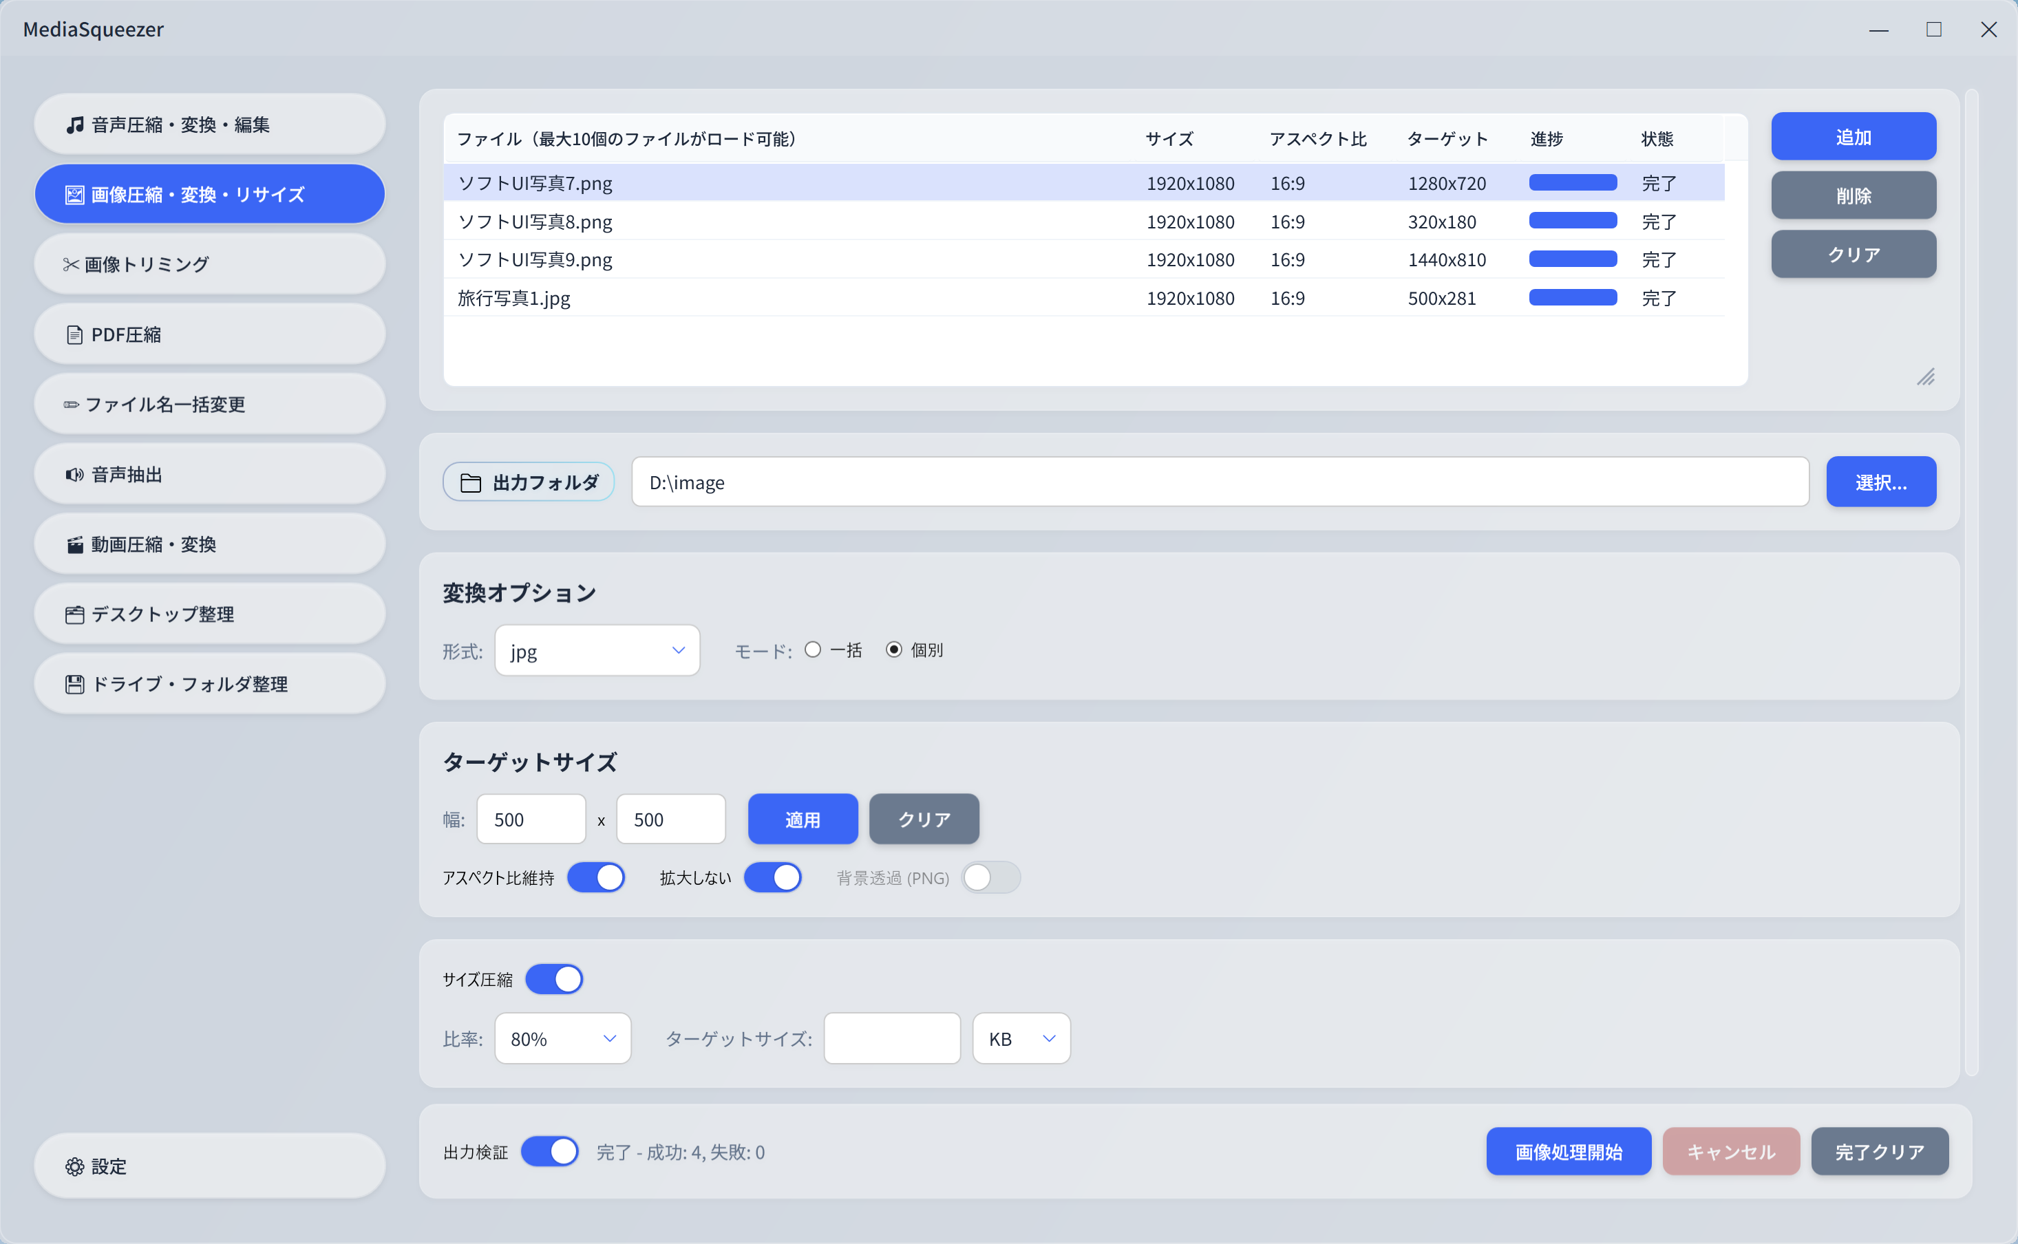
Task: Click the clapperboard icon for video compression
Action: click(75, 545)
